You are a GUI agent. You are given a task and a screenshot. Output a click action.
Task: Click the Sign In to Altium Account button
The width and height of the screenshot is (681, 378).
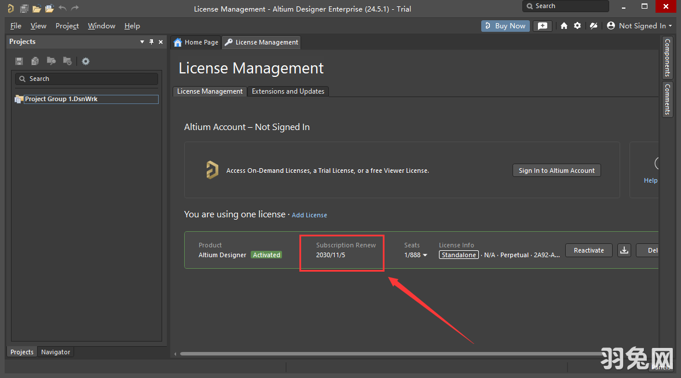(556, 171)
